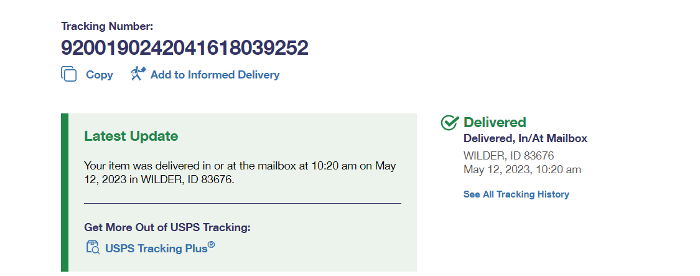Open Add to Informed Delivery link

coord(215,75)
